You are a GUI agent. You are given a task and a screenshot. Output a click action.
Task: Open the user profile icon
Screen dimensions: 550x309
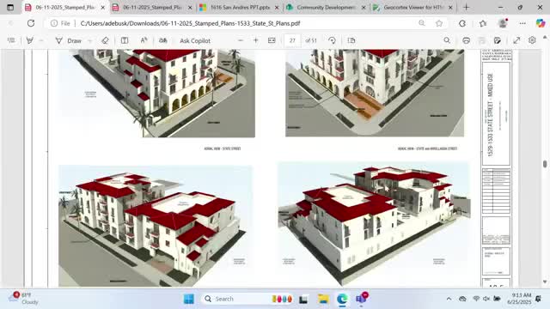pos(503,23)
